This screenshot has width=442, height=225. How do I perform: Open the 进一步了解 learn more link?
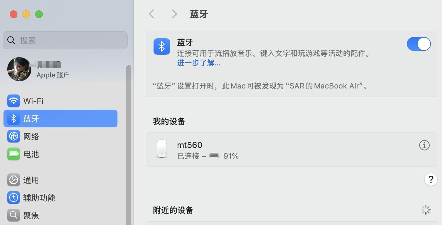pos(199,63)
